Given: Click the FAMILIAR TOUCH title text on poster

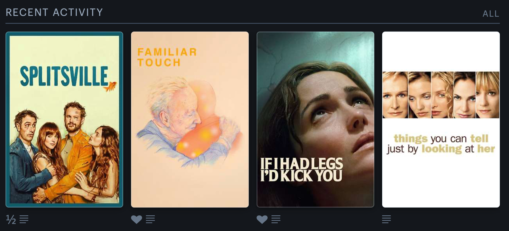Looking at the screenshot, I should pos(167,57).
